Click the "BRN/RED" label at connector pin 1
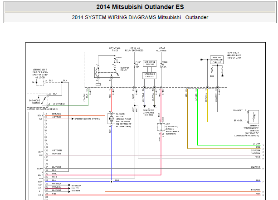The image size is (278, 200). pyautogui.click(x=57, y=114)
